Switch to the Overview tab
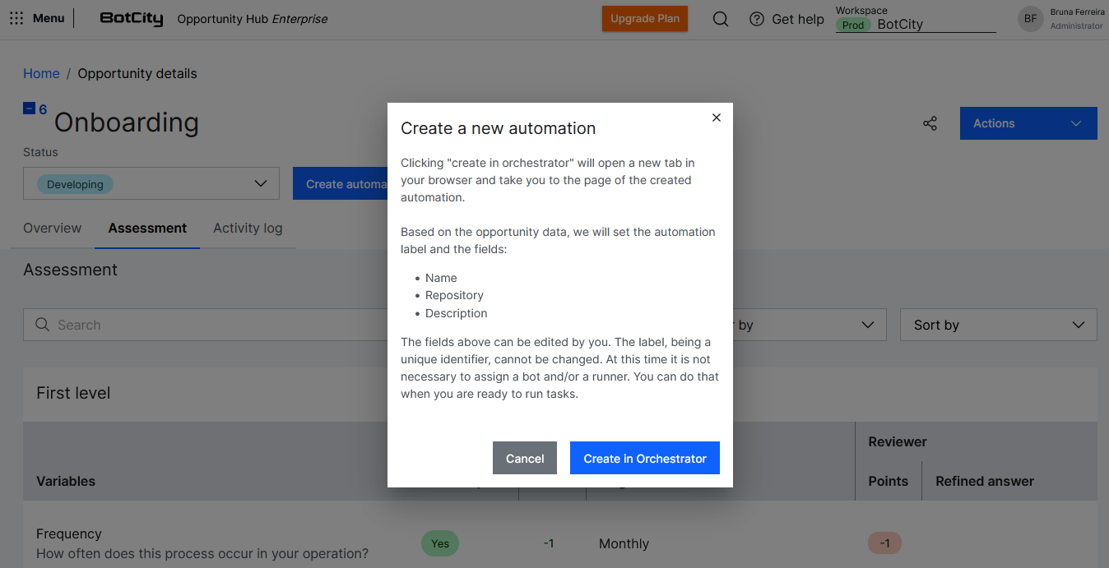Image resolution: width=1109 pixels, height=568 pixels. (52, 228)
